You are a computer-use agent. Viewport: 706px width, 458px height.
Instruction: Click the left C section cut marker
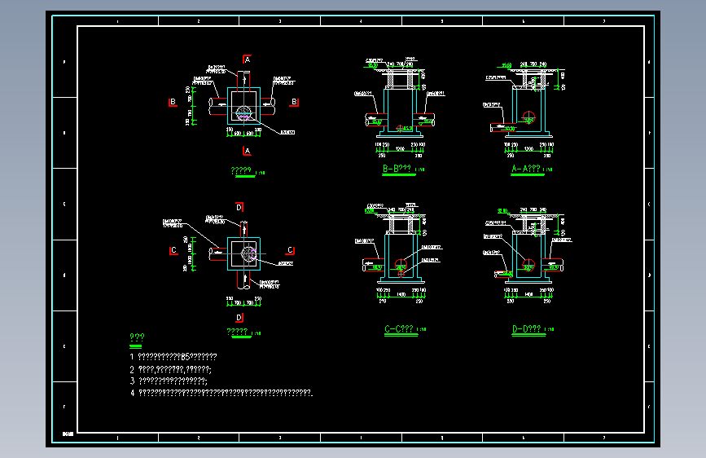173,250
